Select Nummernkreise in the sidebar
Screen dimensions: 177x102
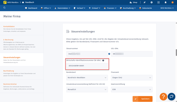coord(10,84)
